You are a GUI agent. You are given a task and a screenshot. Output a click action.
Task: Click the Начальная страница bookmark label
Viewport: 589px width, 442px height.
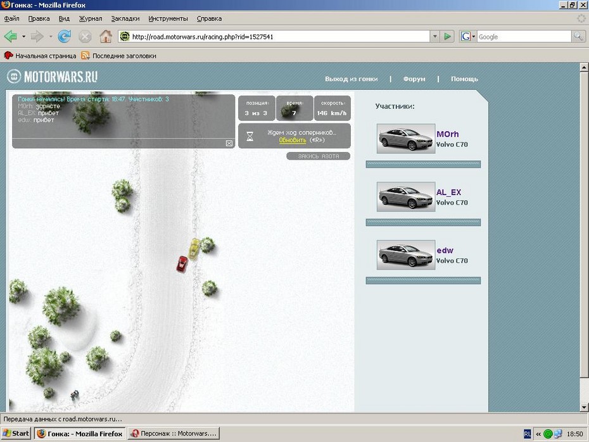click(x=46, y=56)
